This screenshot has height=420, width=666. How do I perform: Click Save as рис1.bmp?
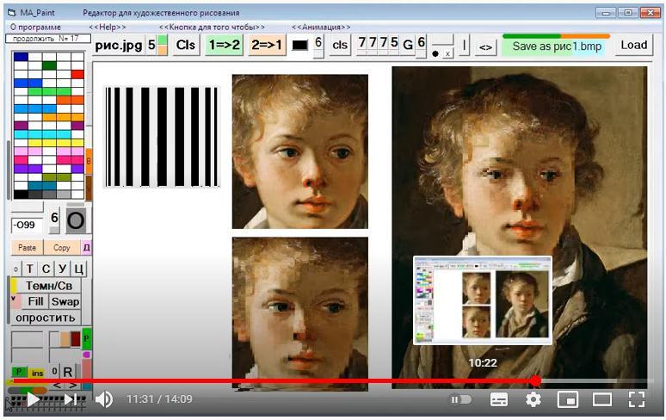[557, 46]
